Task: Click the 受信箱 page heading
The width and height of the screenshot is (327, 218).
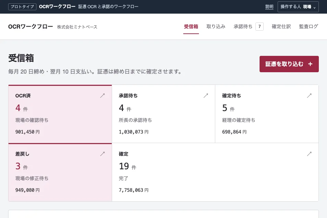Action: point(21,58)
